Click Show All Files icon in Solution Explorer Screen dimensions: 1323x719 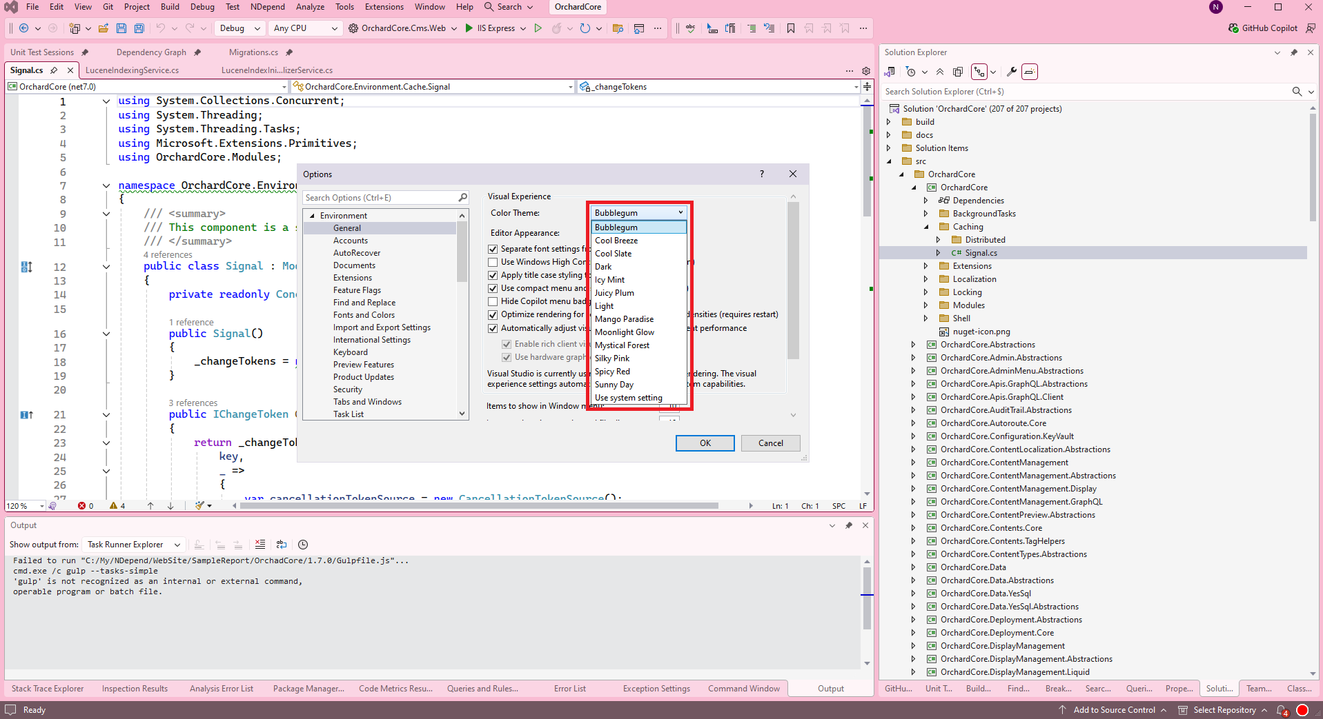pyautogui.click(x=958, y=72)
